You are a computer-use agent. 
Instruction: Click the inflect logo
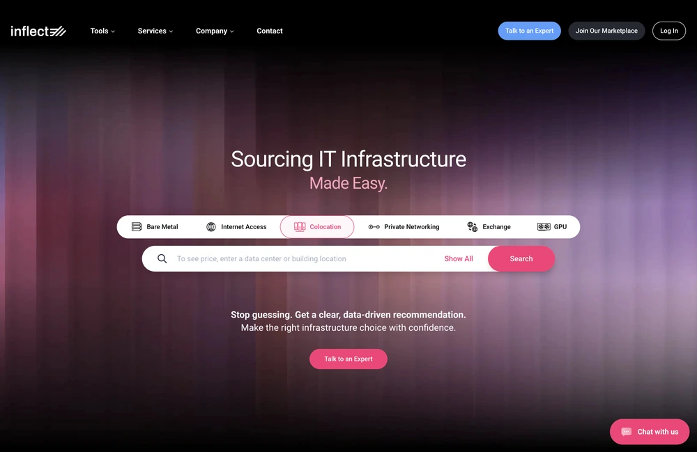point(38,30)
